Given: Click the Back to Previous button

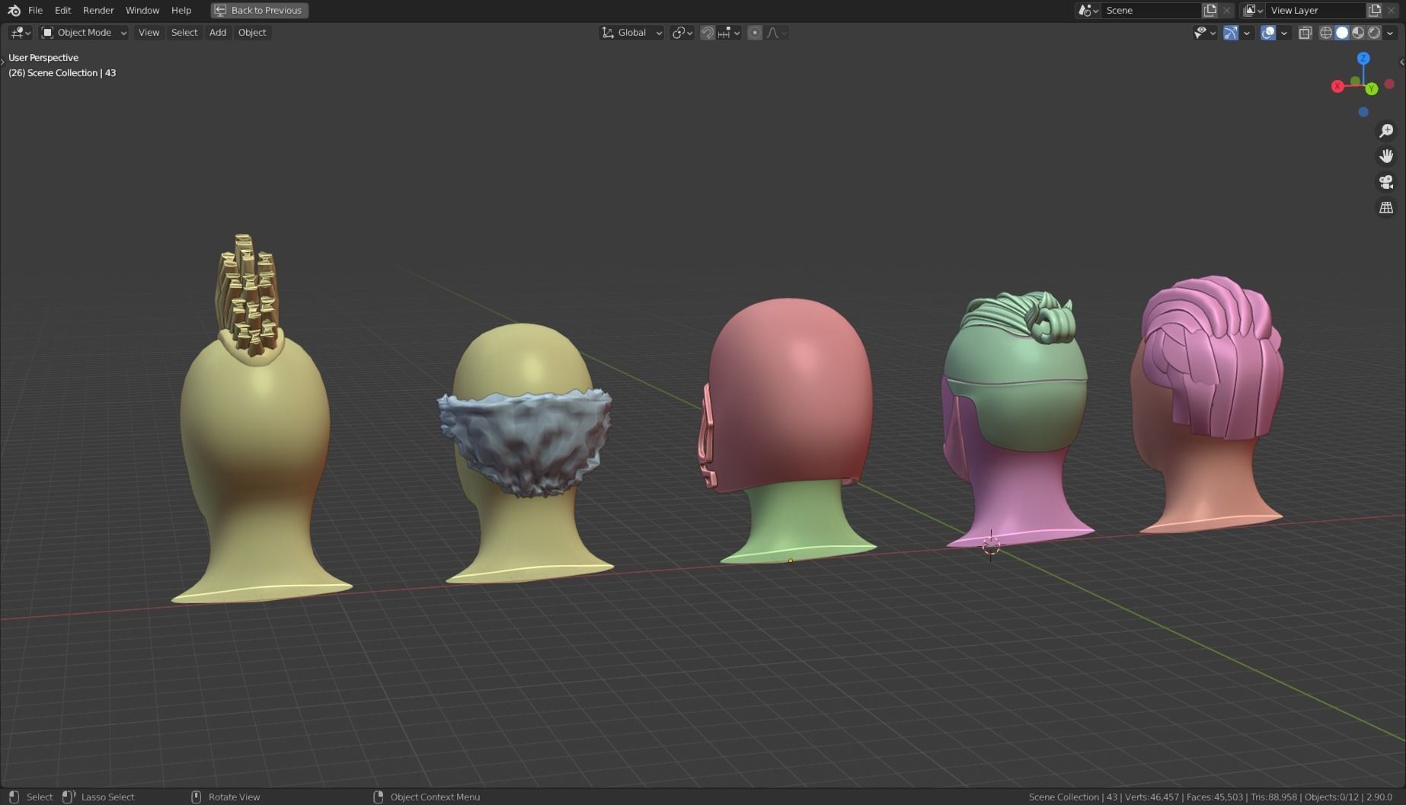Looking at the screenshot, I should point(260,11).
